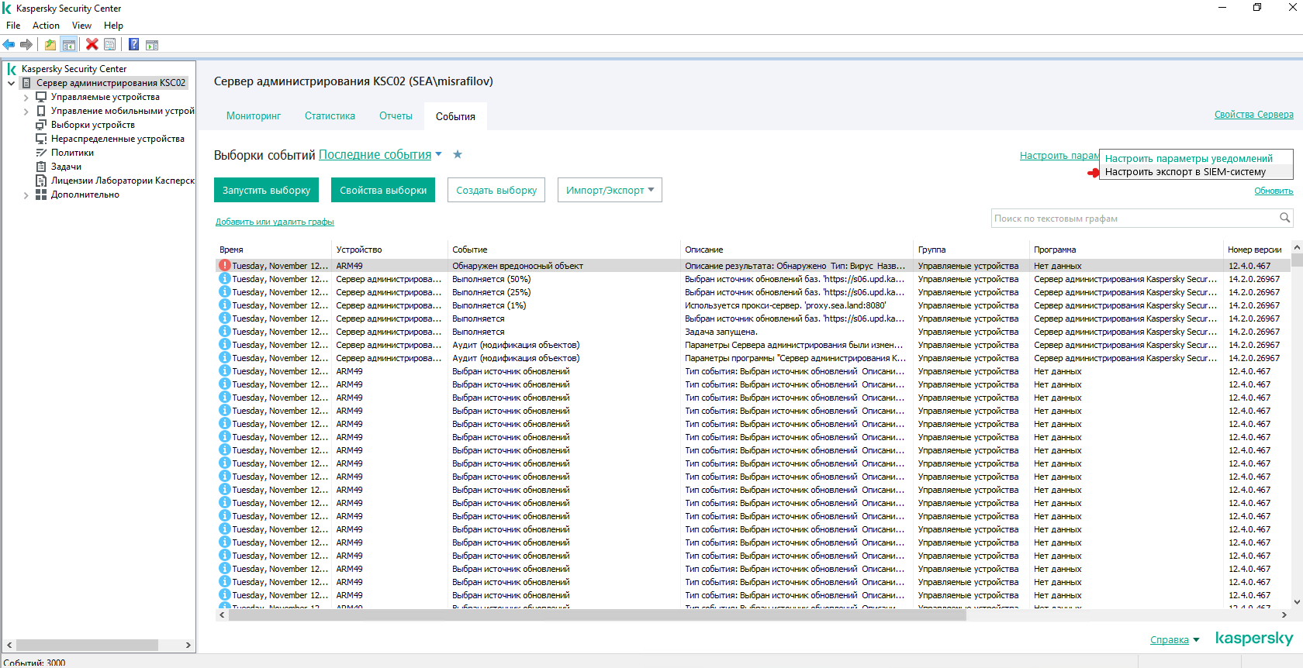
Task: Open the Свойства Сервера link
Action: click(1253, 115)
